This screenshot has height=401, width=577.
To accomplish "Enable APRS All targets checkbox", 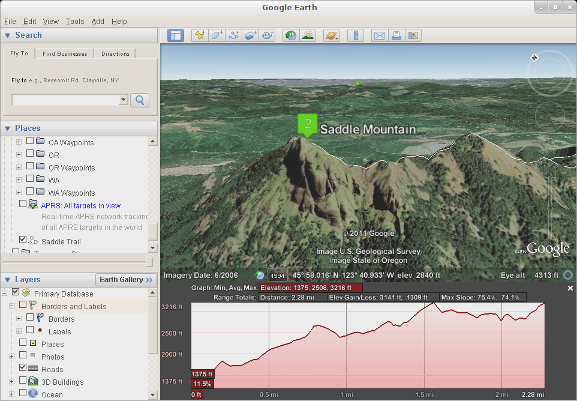I will [x=23, y=204].
